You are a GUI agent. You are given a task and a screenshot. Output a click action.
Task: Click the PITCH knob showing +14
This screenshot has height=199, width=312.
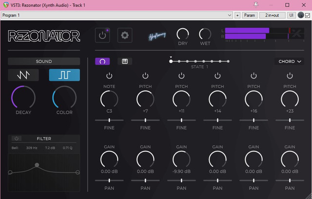218,99
